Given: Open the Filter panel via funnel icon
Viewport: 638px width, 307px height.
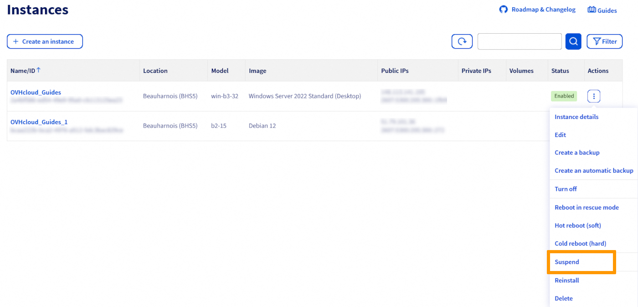Looking at the screenshot, I should pyautogui.click(x=604, y=41).
